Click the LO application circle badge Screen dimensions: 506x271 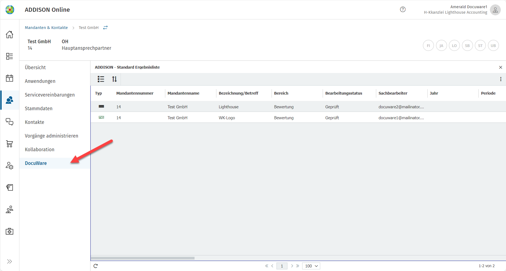pos(454,45)
